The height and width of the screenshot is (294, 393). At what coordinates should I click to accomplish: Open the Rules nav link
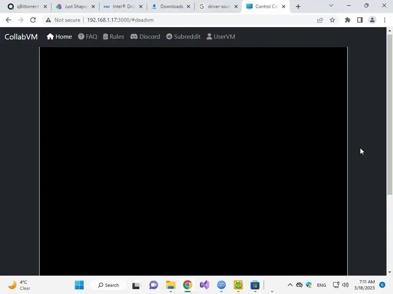pyautogui.click(x=114, y=37)
